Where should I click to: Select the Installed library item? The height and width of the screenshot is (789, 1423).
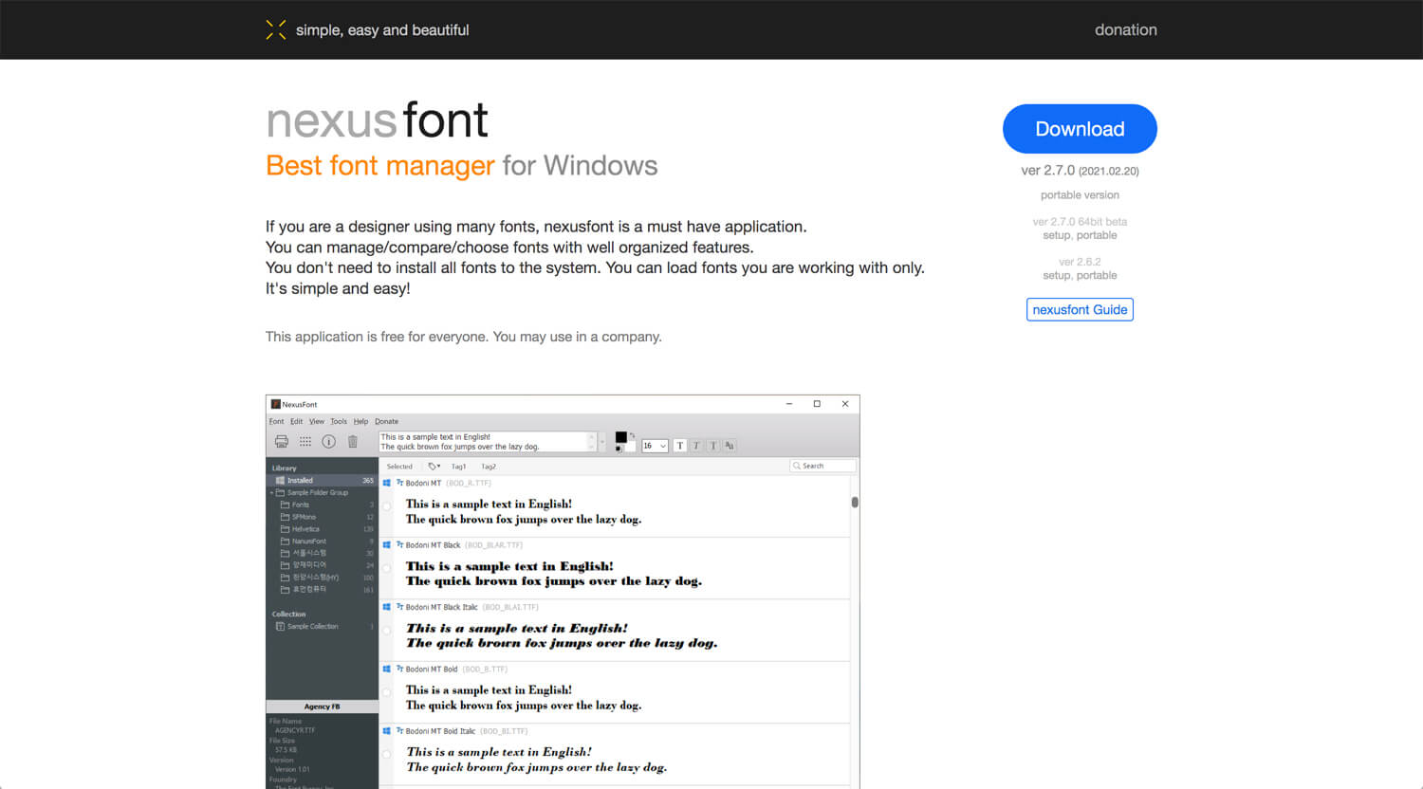pos(322,481)
